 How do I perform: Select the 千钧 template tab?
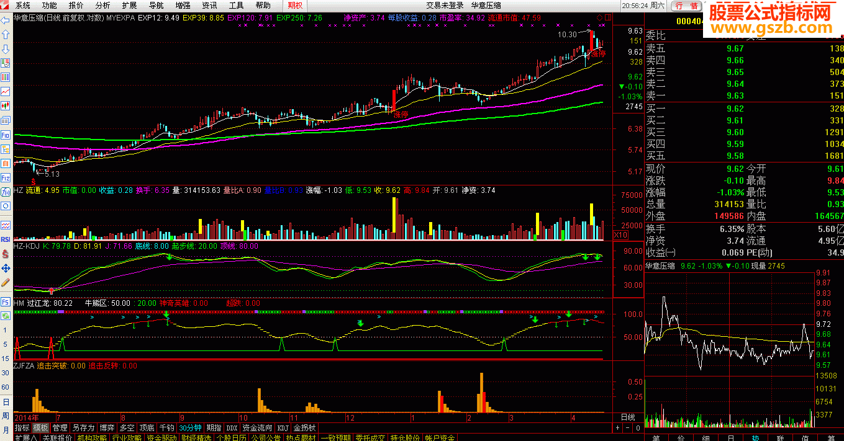click(166, 428)
